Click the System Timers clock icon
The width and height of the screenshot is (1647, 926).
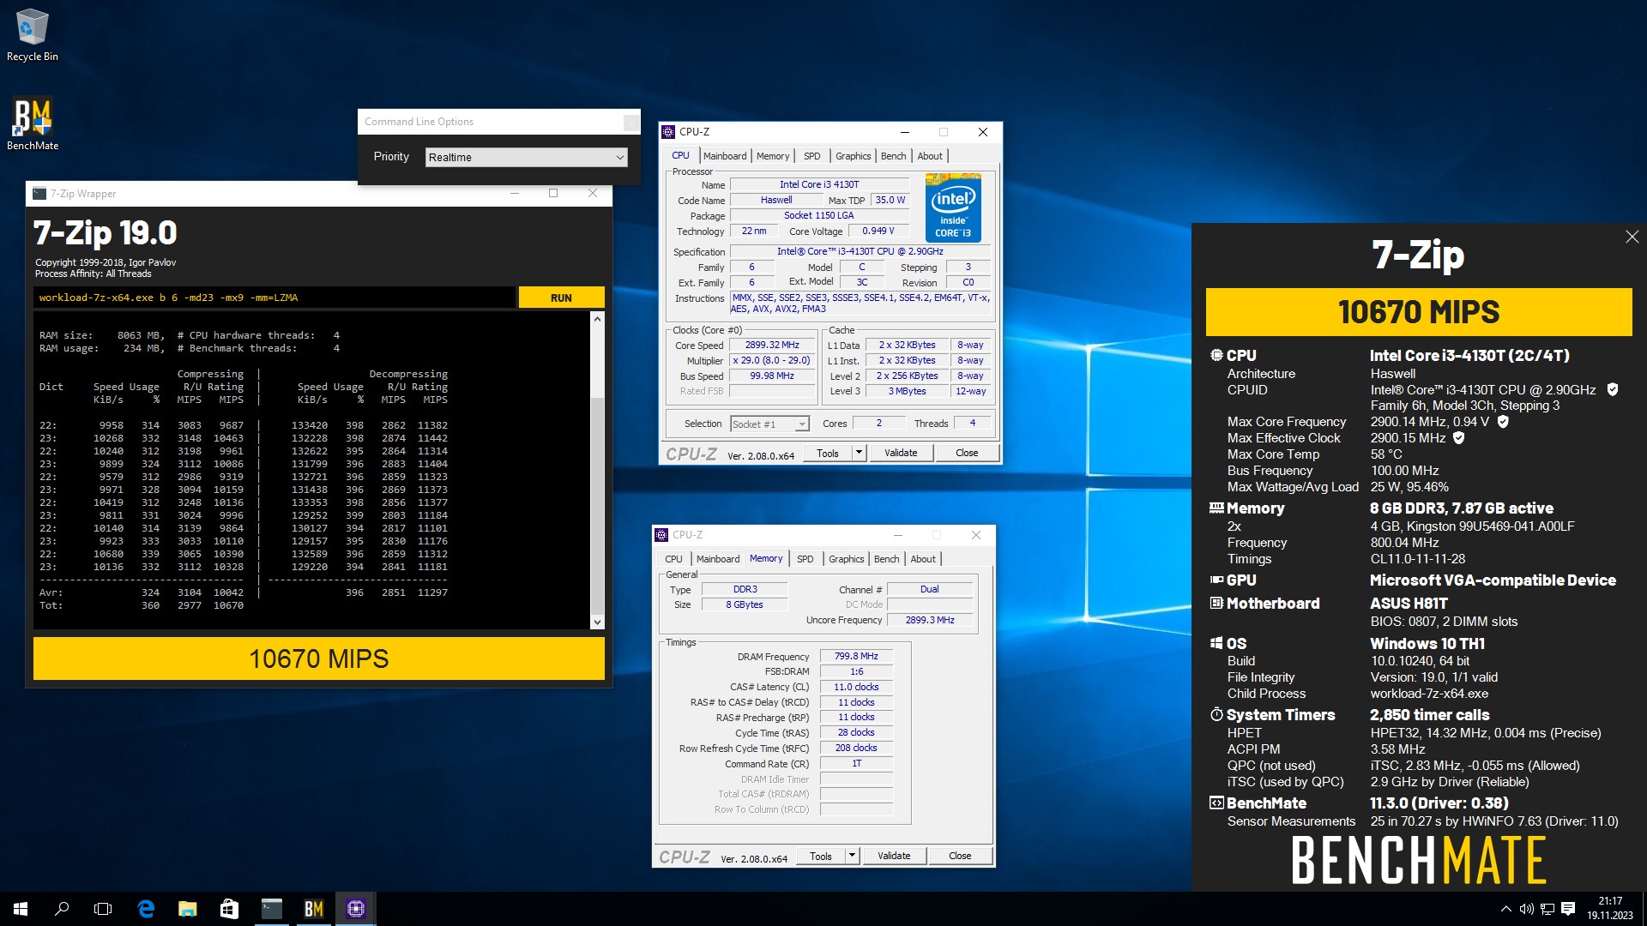click(x=1216, y=714)
